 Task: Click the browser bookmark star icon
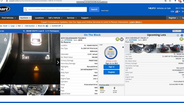point(170,1)
